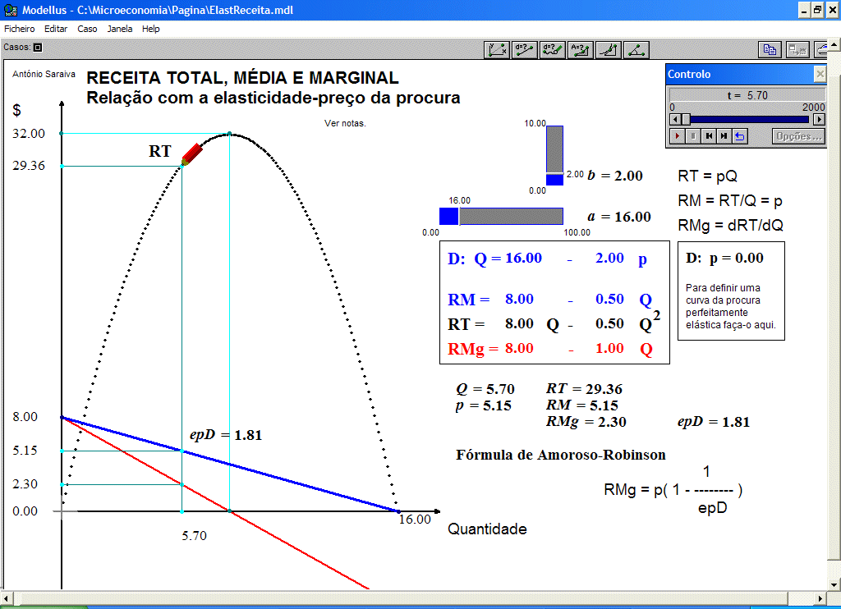Open the Janela menu
The image size is (841, 609).
click(x=120, y=29)
